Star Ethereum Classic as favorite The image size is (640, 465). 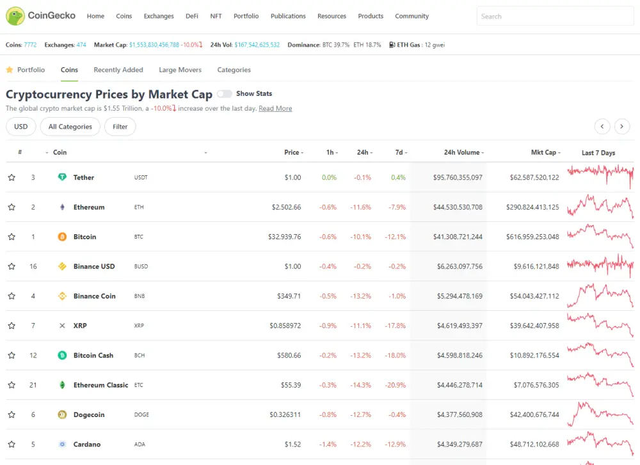12,385
